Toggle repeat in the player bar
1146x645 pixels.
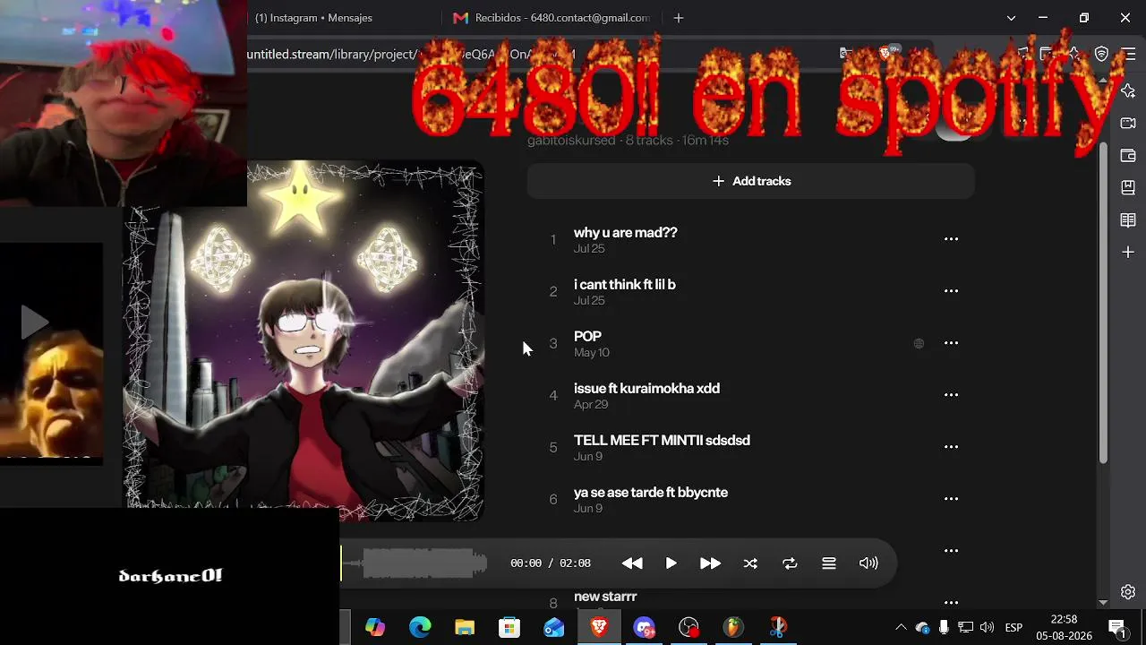(790, 563)
